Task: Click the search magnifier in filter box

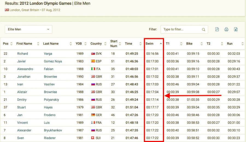Action: [203, 29]
